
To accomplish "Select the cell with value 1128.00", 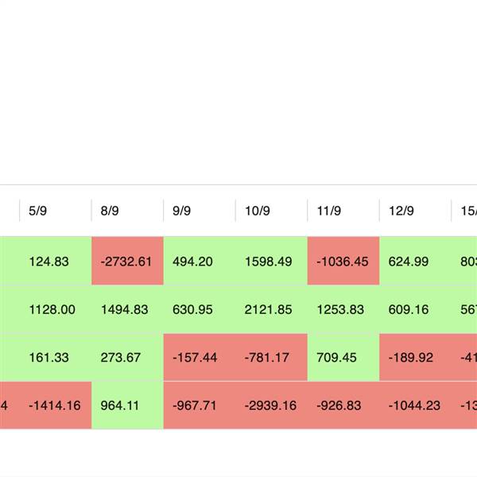I will (x=52, y=309).
